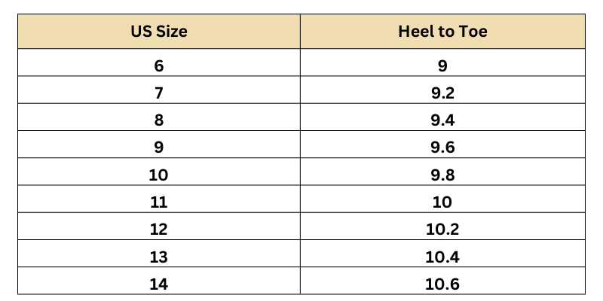Select US Size cell showing 14

coord(158,284)
